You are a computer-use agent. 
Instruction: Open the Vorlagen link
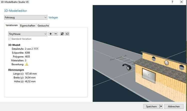[53, 17]
